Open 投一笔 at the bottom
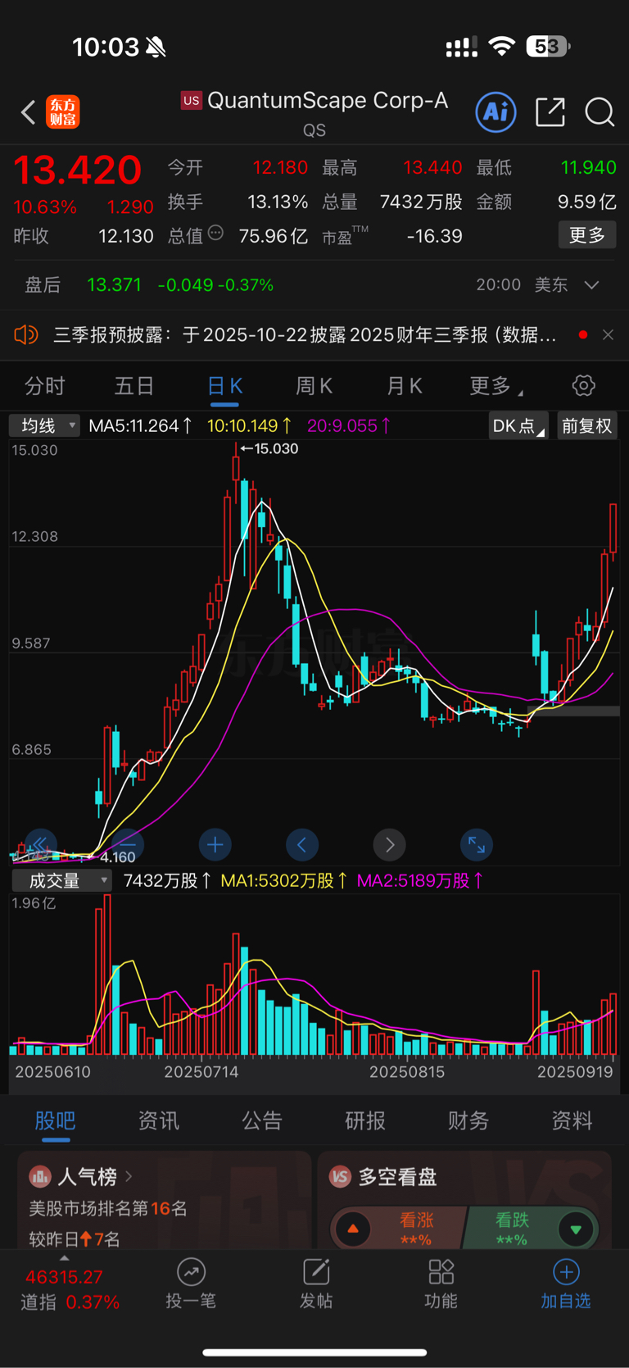Image resolution: width=629 pixels, height=1368 pixels. pos(191,1284)
